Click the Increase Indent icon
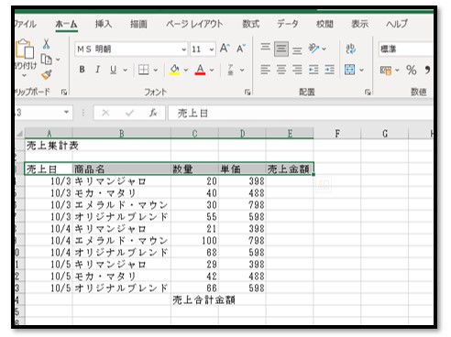The width and height of the screenshot is (451, 337). pos(329,70)
